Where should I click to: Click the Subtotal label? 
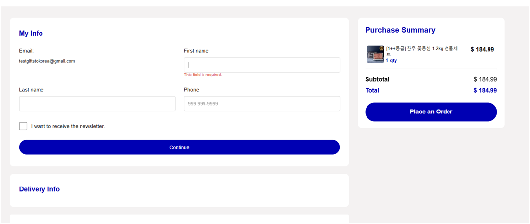click(377, 79)
